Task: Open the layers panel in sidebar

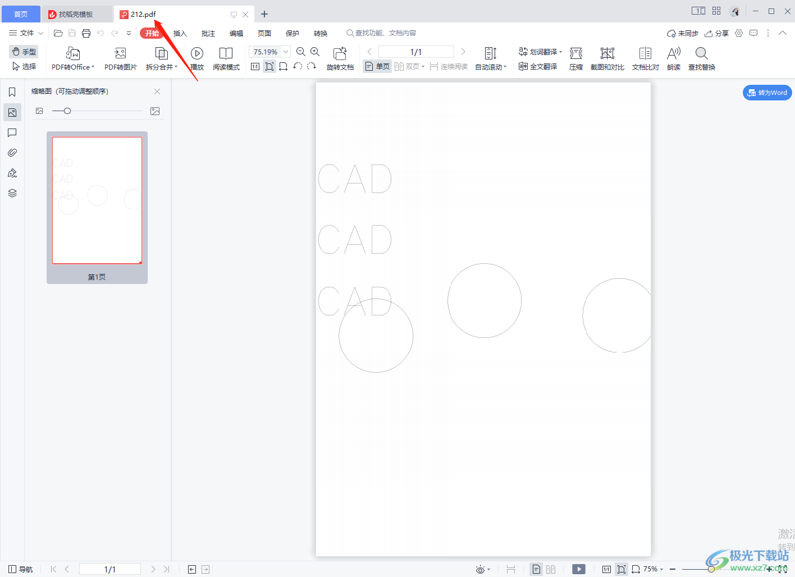Action: point(12,193)
